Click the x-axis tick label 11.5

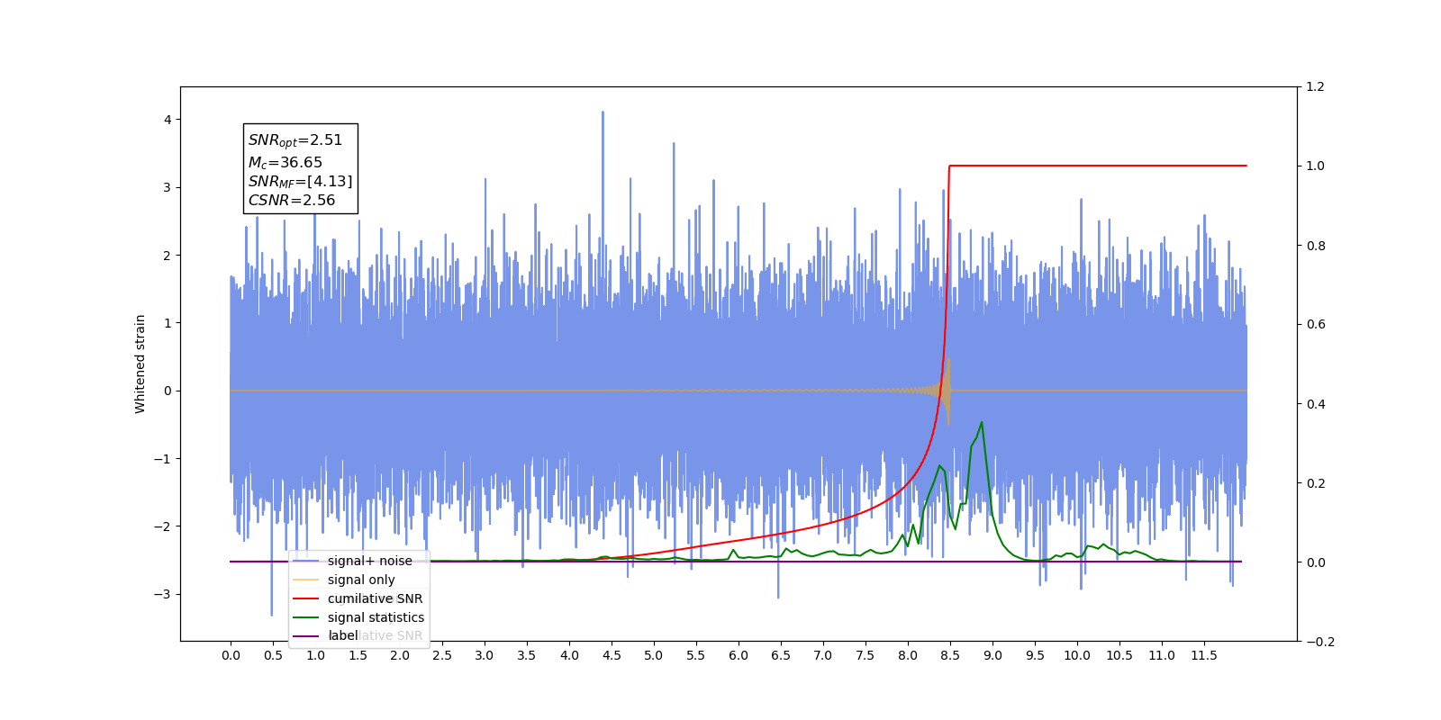tap(1204, 655)
